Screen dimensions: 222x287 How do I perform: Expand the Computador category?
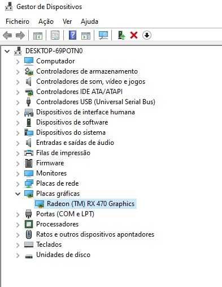pyautogui.click(x=18, y=62)
